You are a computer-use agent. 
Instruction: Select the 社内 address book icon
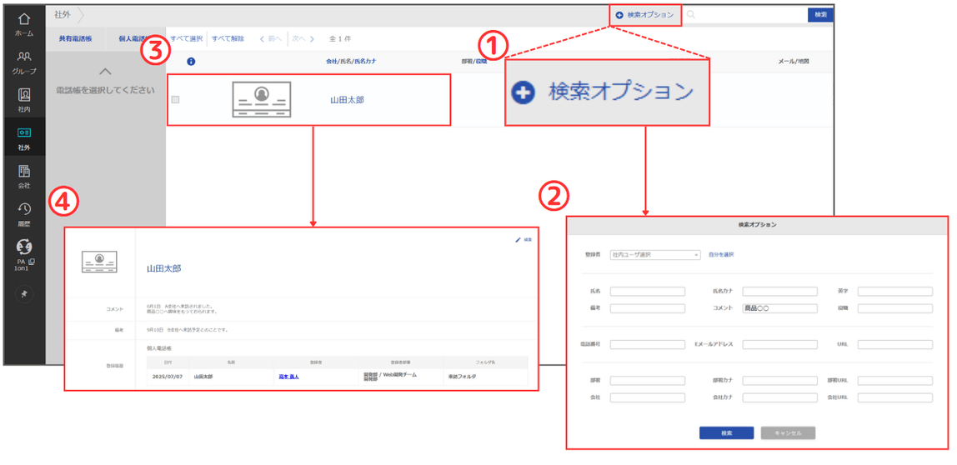coord(24,95)
